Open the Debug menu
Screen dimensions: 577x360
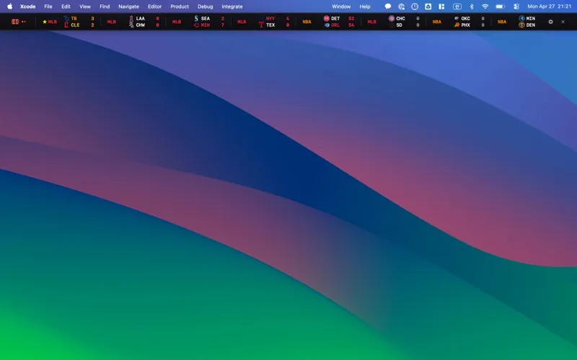tap(206, 6)
